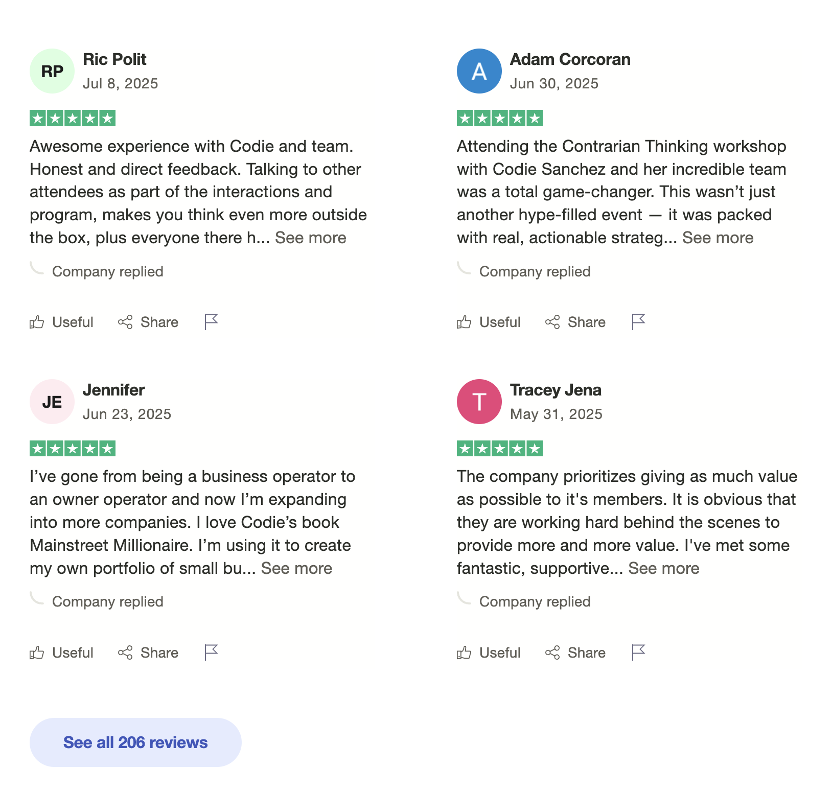Open Tracey Jena's profile avatar
The height and width of the screenshot is (792, 832).
479,402
